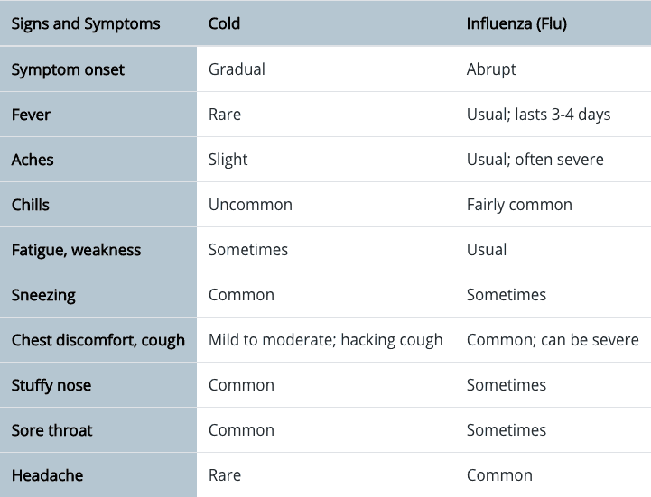Click the "Influenza (Flu)" column header
This screenshot has height=497, width=651.
(516, 24)
